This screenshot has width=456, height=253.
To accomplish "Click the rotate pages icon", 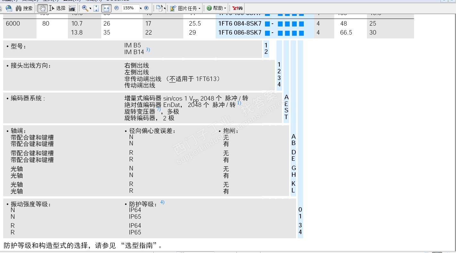I will [x=159, y=8].
